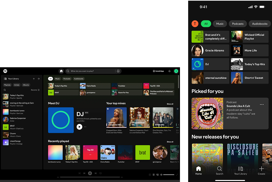The width and height of the screenshot is (272, 182).
Task: Open the 2010s Mix cover
Action: (163, 117)
